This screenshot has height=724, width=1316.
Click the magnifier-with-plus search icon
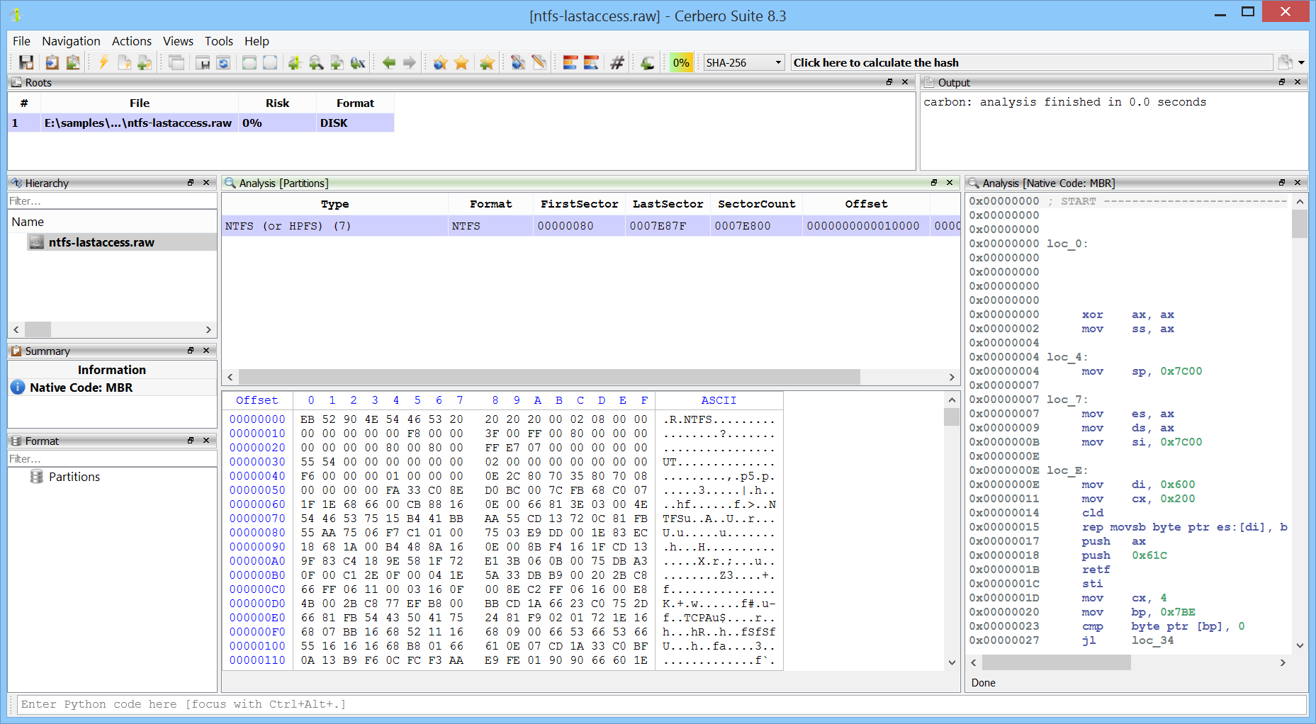tap(316, 62)
